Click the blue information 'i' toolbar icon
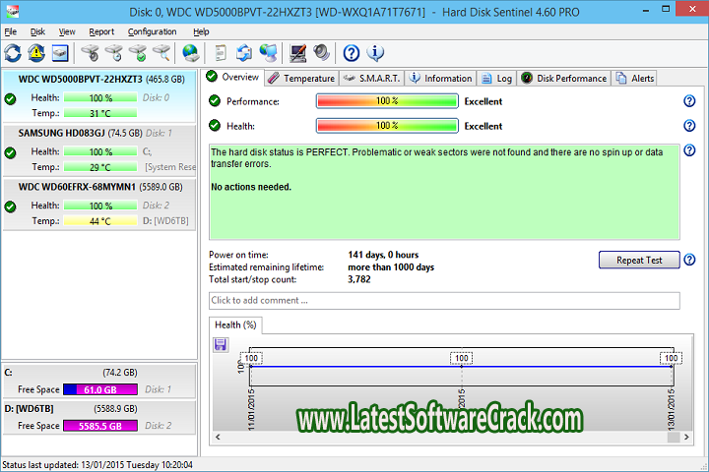 click(x=375, y=53)
